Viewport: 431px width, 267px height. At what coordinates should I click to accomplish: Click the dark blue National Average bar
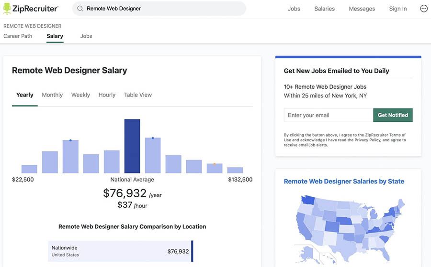pyautogui.click(x=132, y=146)
